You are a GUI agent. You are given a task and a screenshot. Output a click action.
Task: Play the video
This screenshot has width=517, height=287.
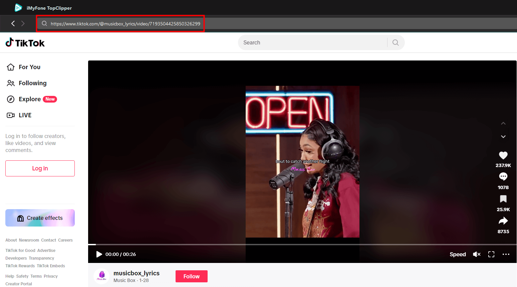pyautogui.click(x=99, y=254)
